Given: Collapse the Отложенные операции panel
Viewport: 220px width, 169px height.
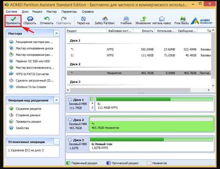Looking at the screenshot, I should 56,142.
